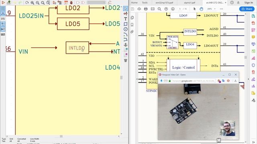Viewport: 257px width, 144px height.
Task: Select the delete trash tool
Action: point(126,60)
